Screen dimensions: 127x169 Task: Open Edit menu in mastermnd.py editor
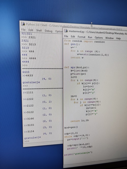[73, 37]
